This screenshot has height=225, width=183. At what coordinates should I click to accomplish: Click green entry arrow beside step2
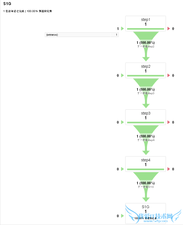(122, 75)
